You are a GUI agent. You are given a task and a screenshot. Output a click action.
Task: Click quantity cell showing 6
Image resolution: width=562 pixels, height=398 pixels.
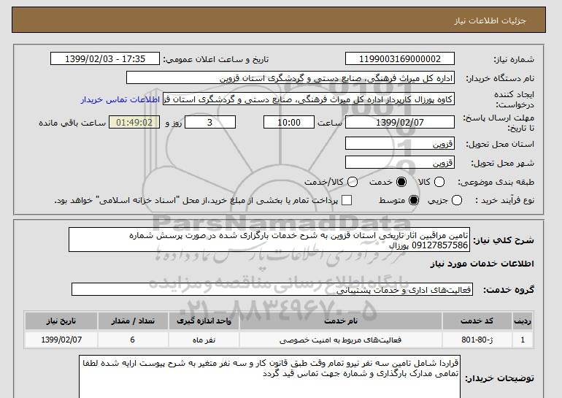click(133, 340)
